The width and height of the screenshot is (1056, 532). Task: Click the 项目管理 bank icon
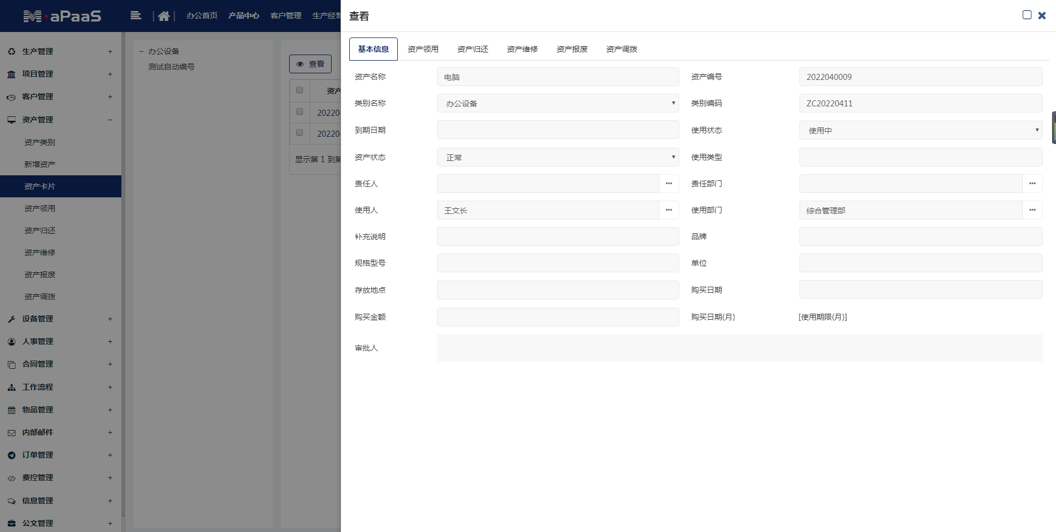point(12,74)
